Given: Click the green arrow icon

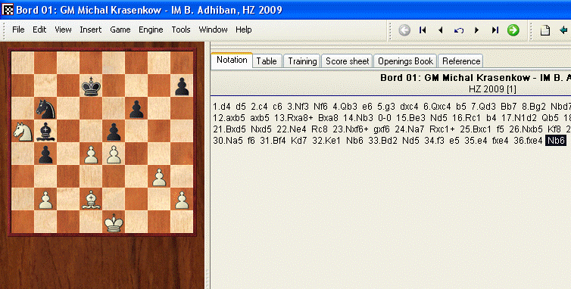Looking at the screenshot, I should coord(513,30).
